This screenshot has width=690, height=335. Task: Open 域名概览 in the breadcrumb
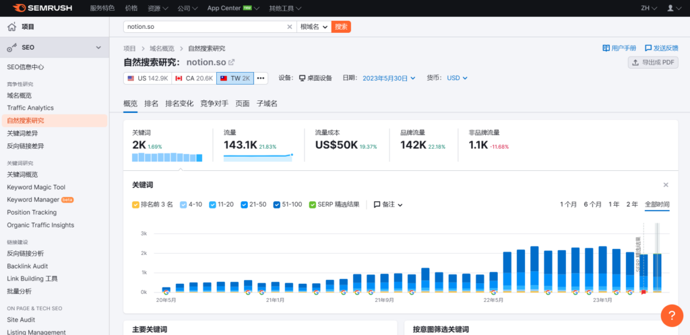(x=162, y=48)
